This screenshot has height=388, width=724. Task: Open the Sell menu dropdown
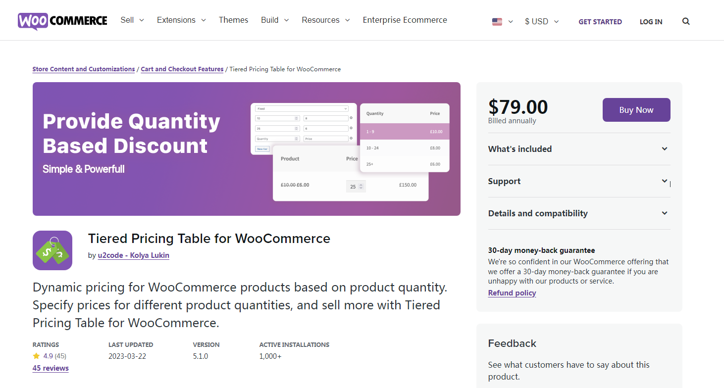(132, 20)
